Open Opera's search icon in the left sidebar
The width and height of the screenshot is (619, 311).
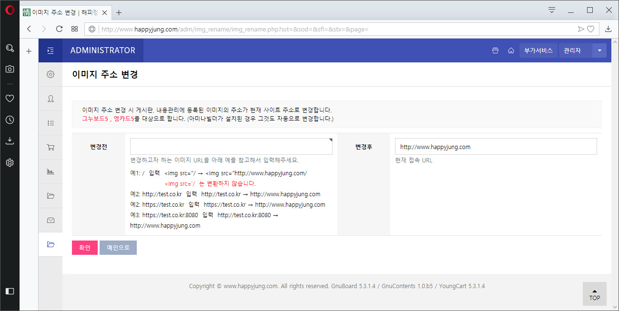[x=10, y=48]
